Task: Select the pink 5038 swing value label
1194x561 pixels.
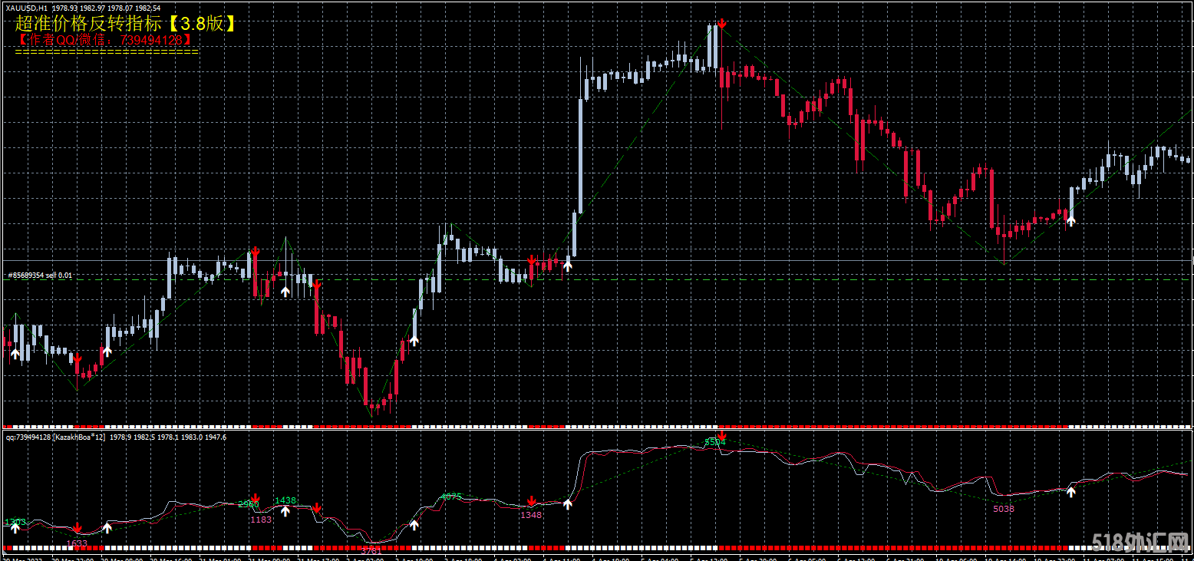Action: [x=1004, y=509]
